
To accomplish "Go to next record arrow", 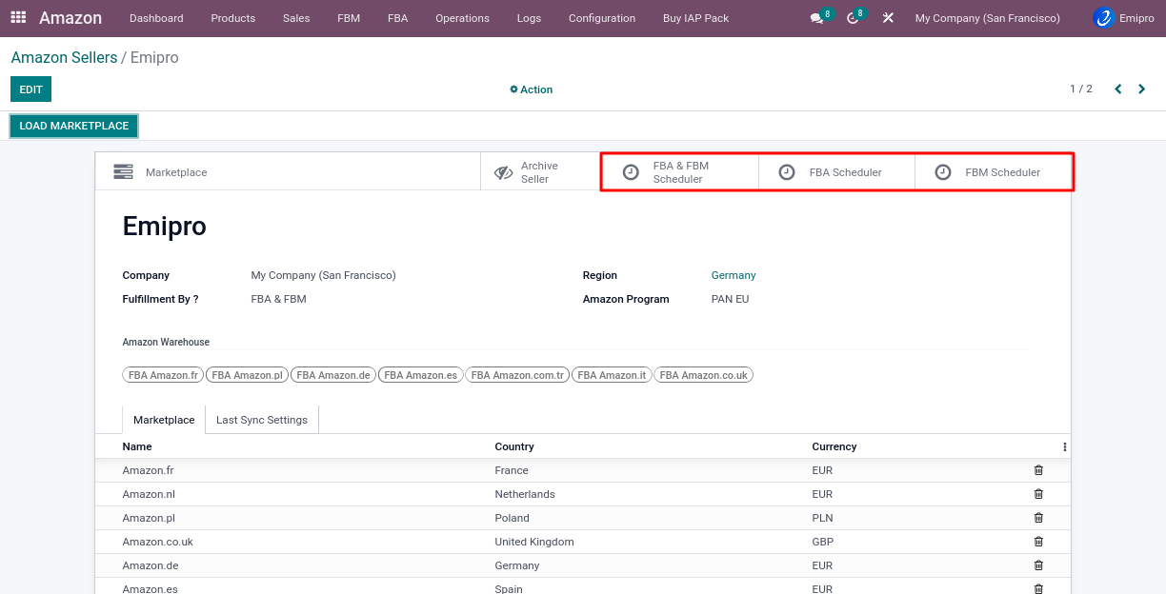I will pyautogui.click(x=1141, y=89).
